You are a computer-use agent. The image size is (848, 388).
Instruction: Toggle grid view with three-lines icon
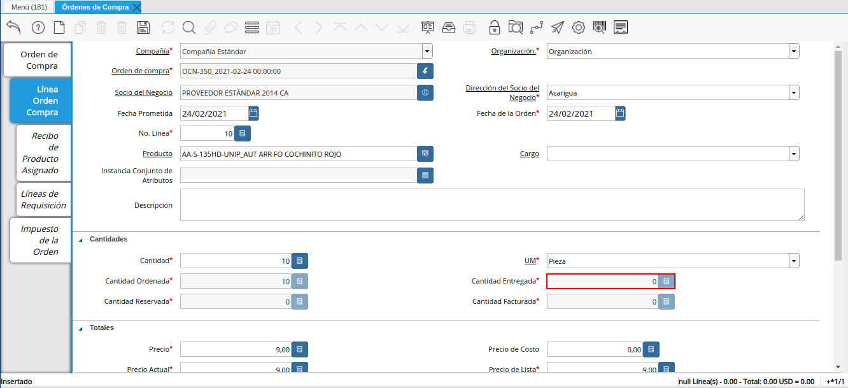click(251, 27)
